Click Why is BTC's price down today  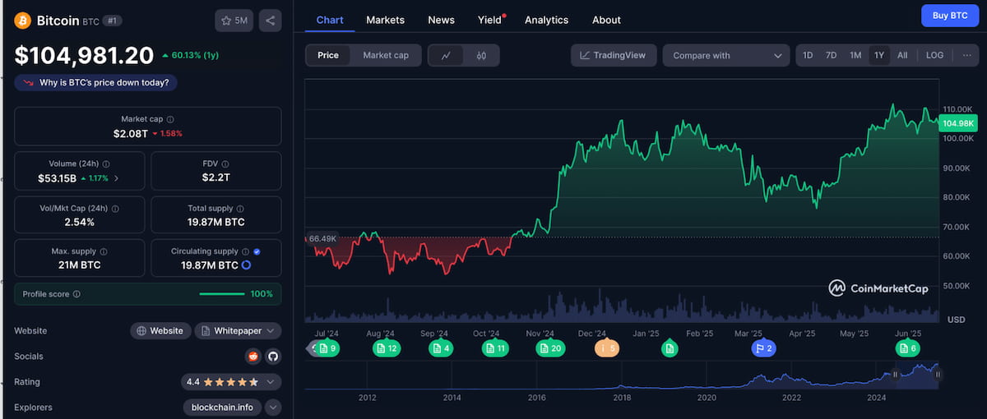pyautogui.click(x=96, y=82)
